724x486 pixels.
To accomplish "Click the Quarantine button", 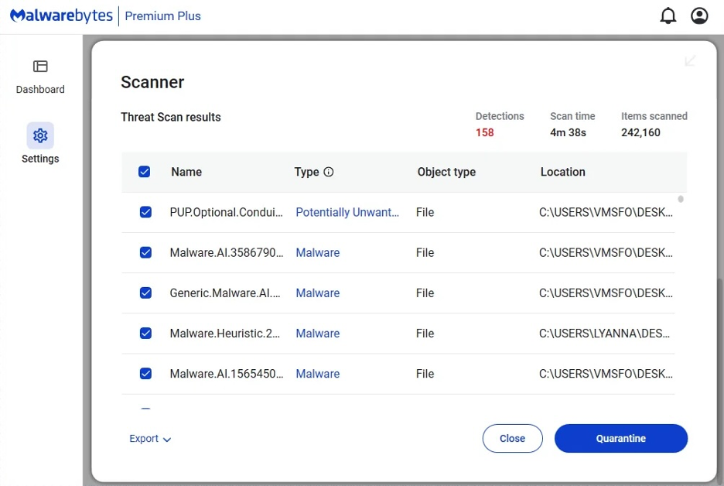I will click(621, 439).
